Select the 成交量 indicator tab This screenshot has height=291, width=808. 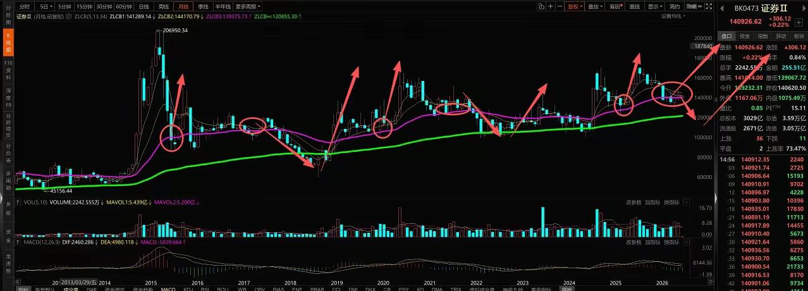point(70,288)
